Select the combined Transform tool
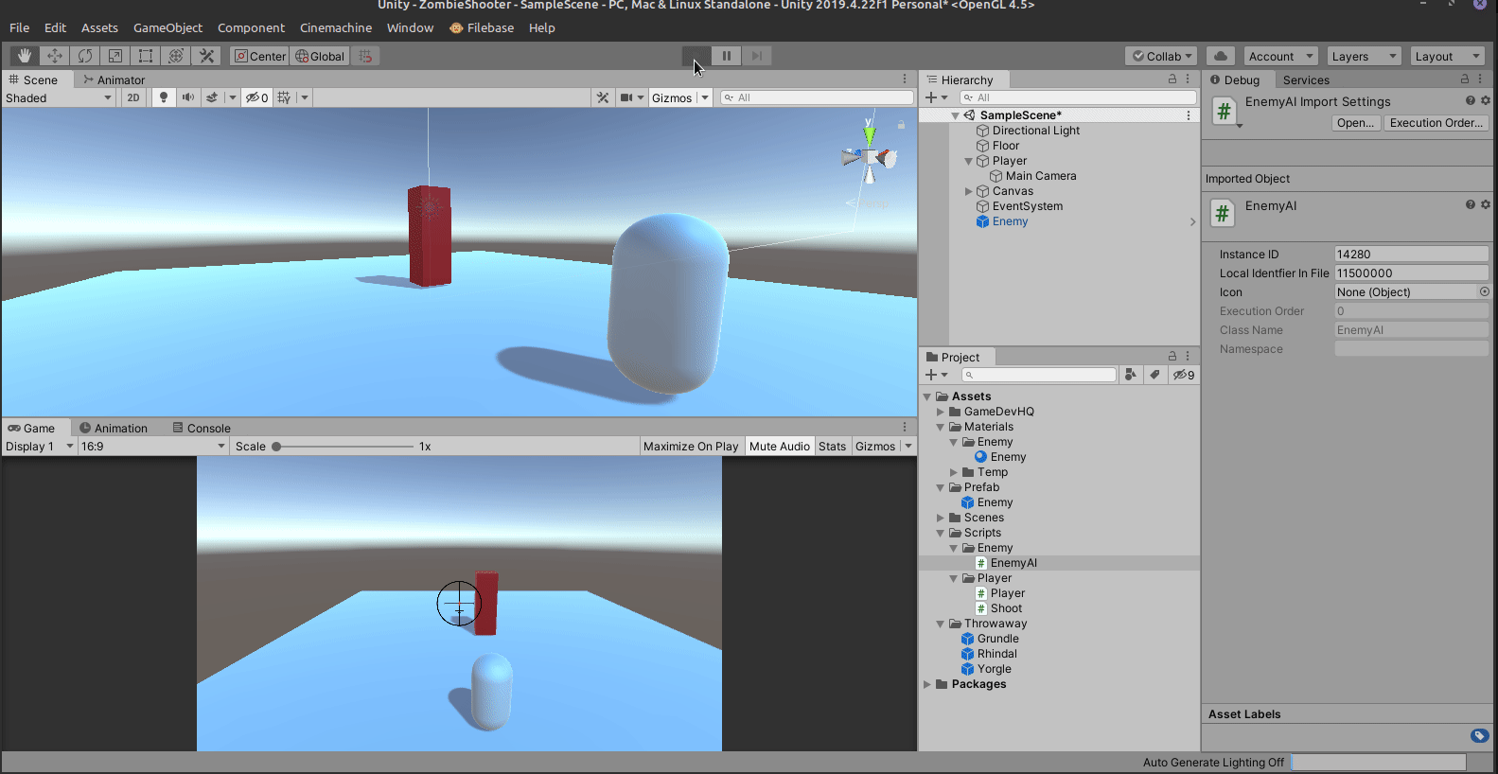The height and width of the screenshot is (774, 1498). click(176, 56)
